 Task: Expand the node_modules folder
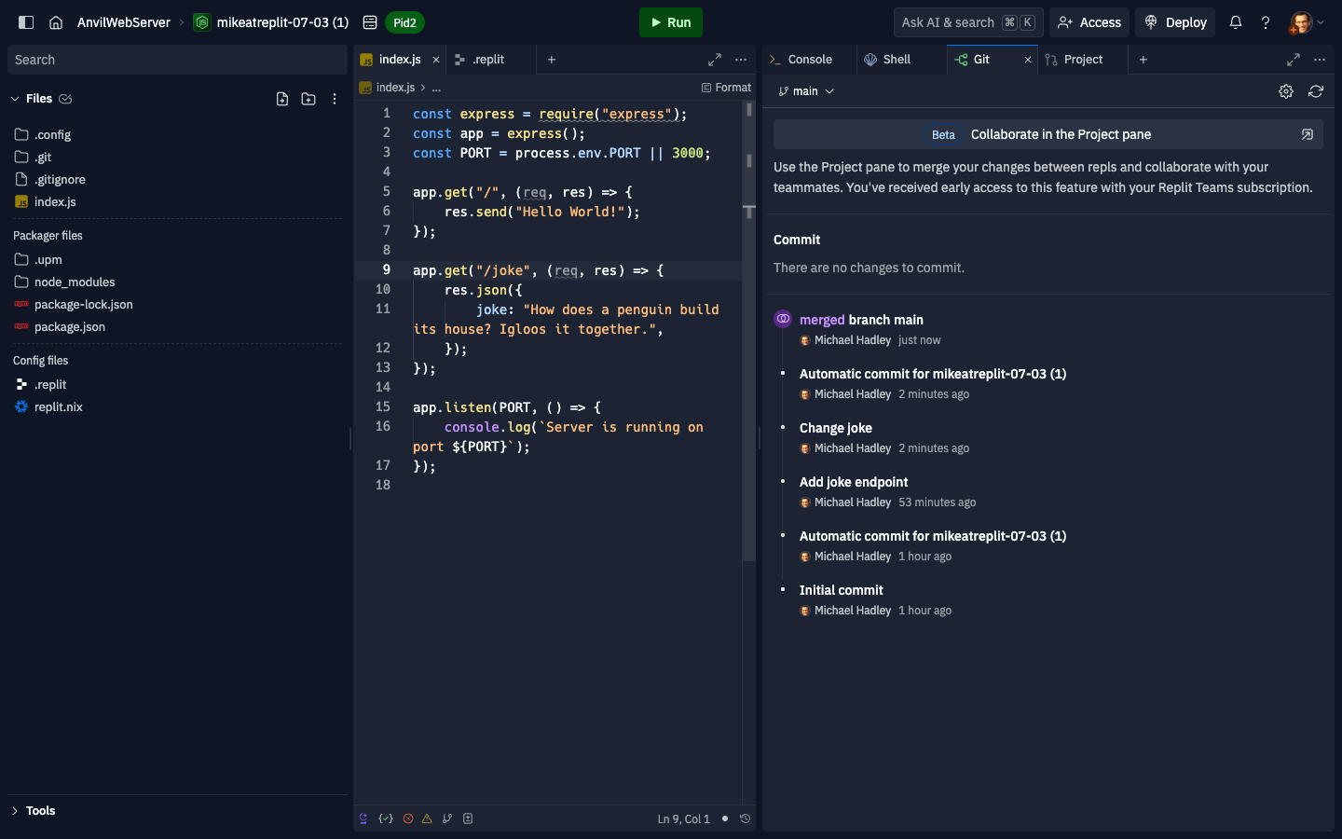tap(177, 282)
